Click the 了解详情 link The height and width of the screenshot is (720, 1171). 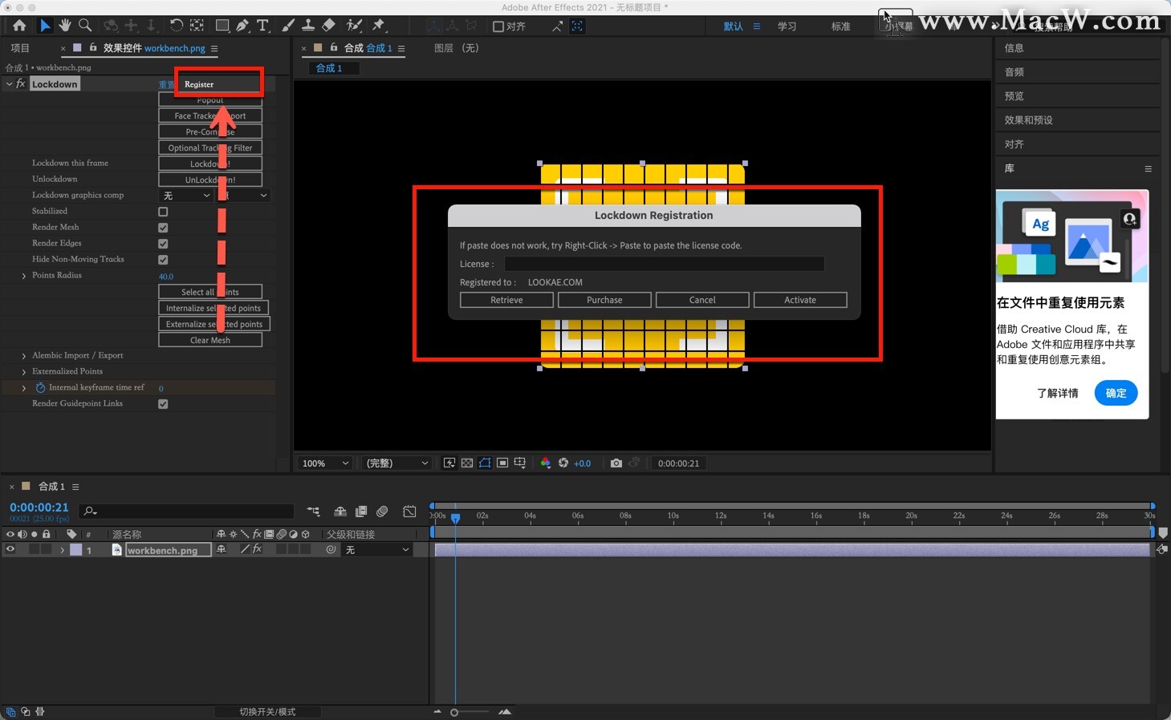tap(1057, 393)
